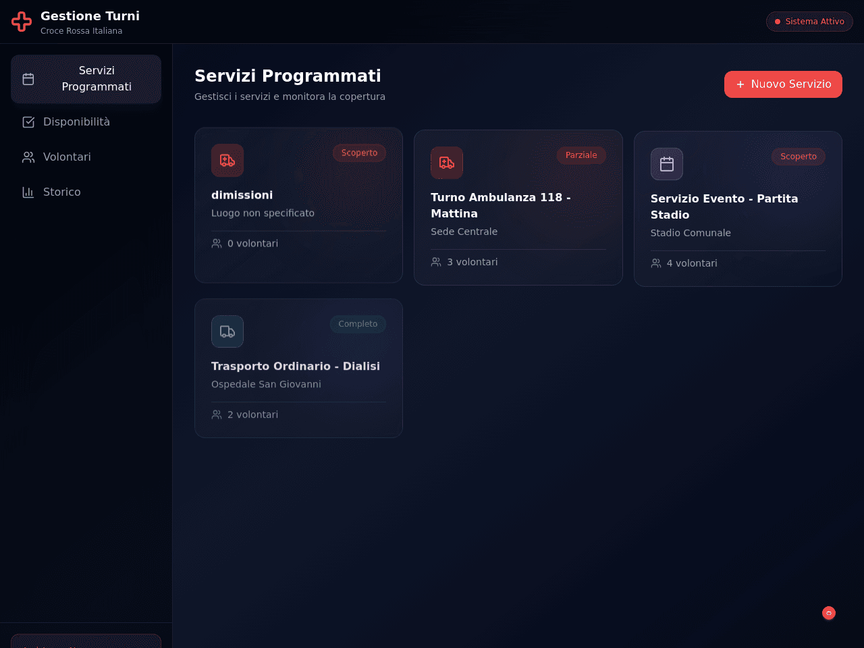Open Servizi Programmati in sidebar
Screen dimensions: 864x648
(x=86, y=79)
